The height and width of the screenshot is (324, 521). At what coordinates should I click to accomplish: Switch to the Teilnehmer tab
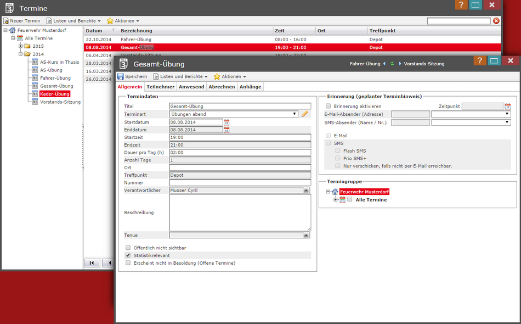pyautogui.click(x=161, y=87)
